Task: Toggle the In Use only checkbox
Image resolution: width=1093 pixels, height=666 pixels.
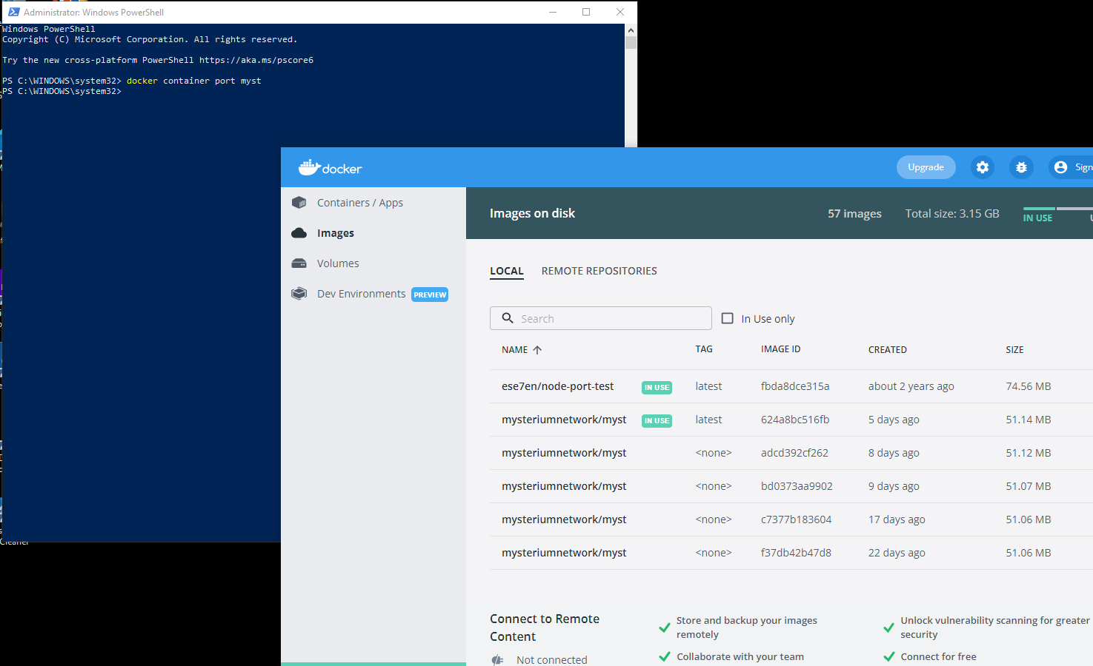Action: (x=728, y=318)
